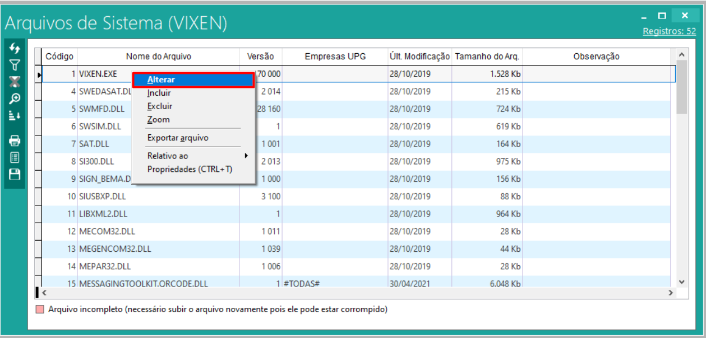Select Exportar arquivo menu entry
Screen dimensions: 706x338
point(178,138)
